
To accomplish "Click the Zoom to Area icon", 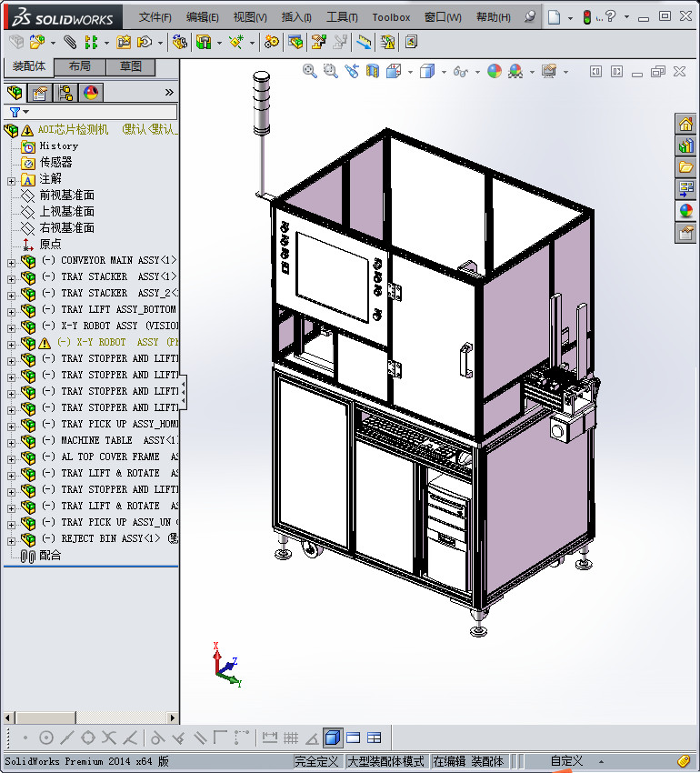I will (x=330, y=72).
